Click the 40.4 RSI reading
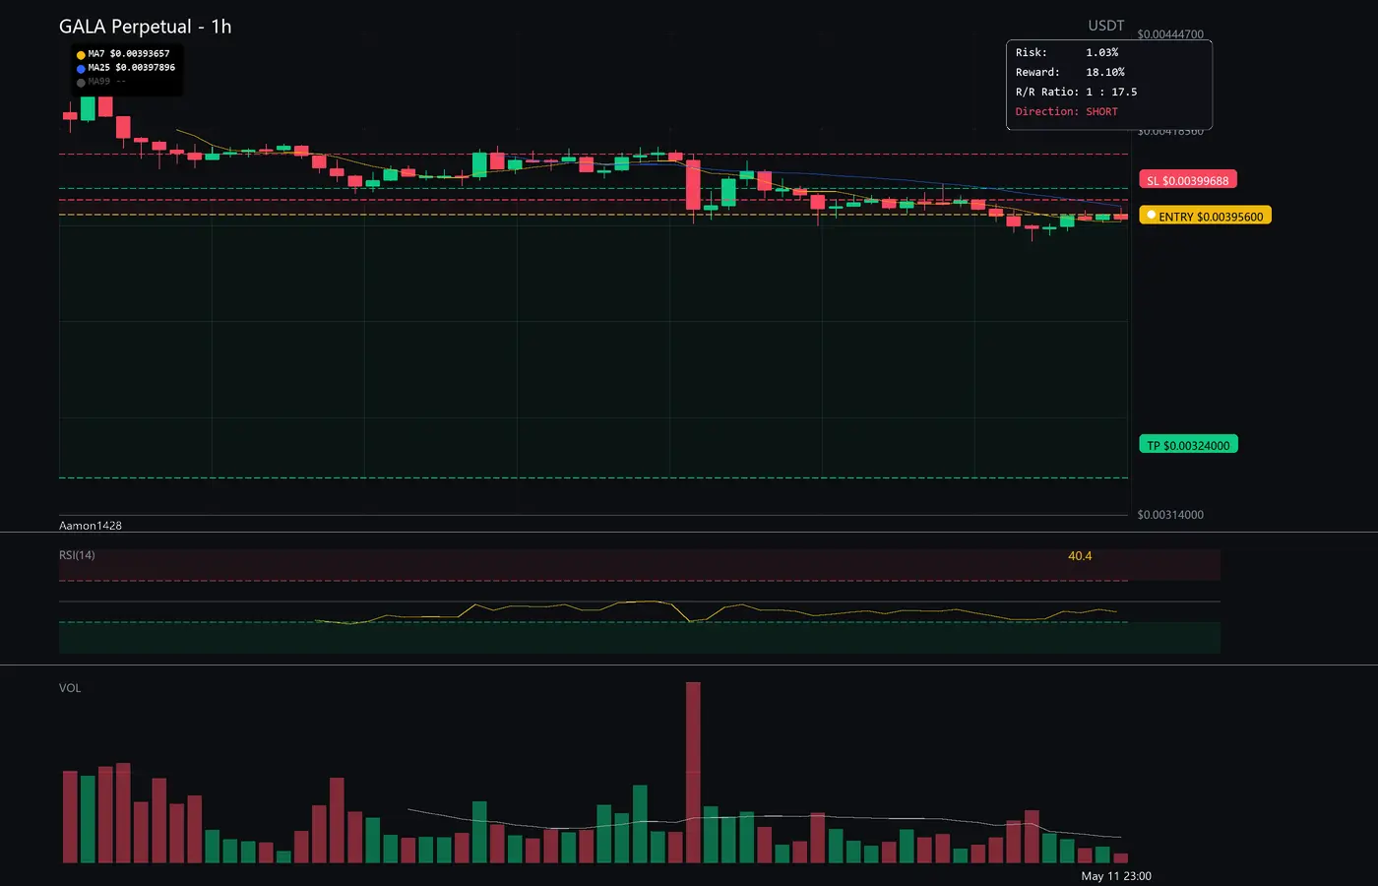This screenshot has height=886, width=1378. pos(1080,556)
